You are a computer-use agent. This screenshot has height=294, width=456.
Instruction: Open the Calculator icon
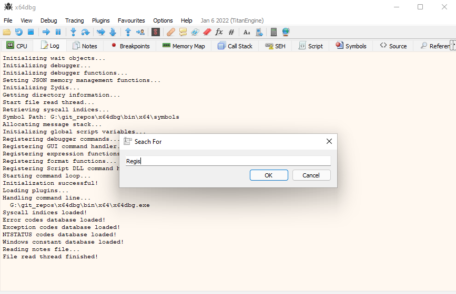[x=273, y=32]
